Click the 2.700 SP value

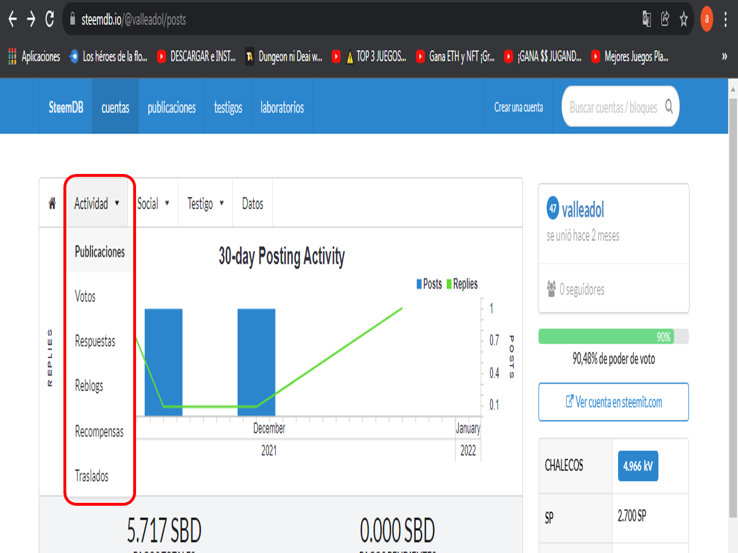pos(632,516)
